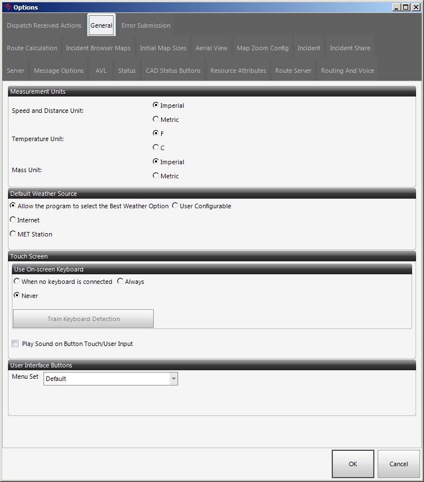Open the Route Calculation tab
Image resolution: width=424 pixels, height=482 pixels.
coord(32,48)
